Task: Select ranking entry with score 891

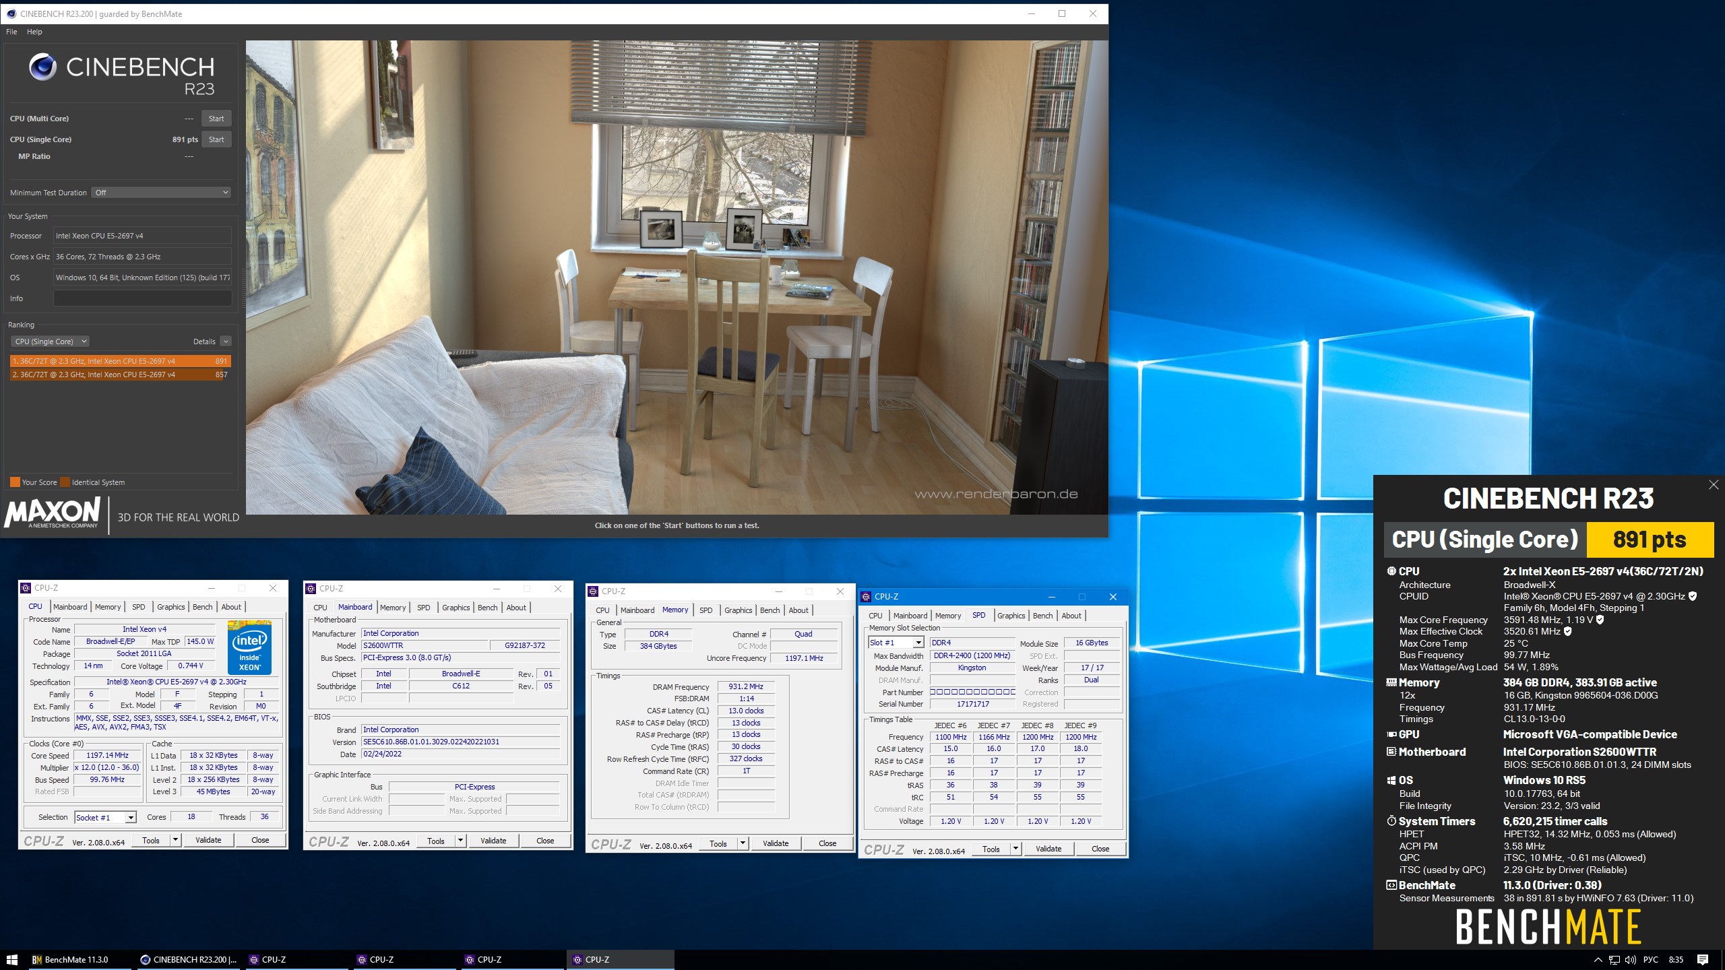Action: [121, 361]
